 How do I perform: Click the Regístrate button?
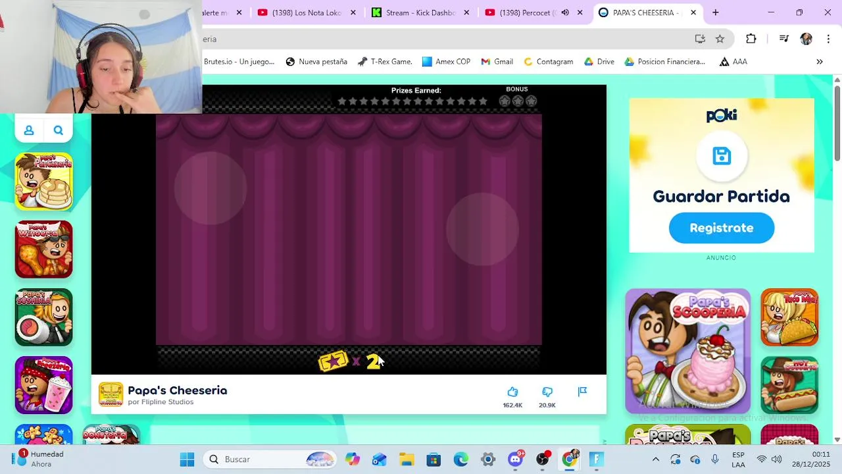tap(722, 228)
